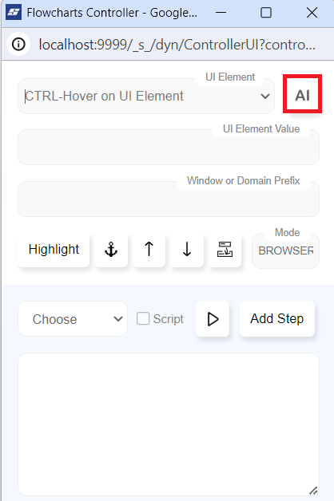Click inside the large empty script text area
The width and height of the screenshot is (334, 501).
169,424
